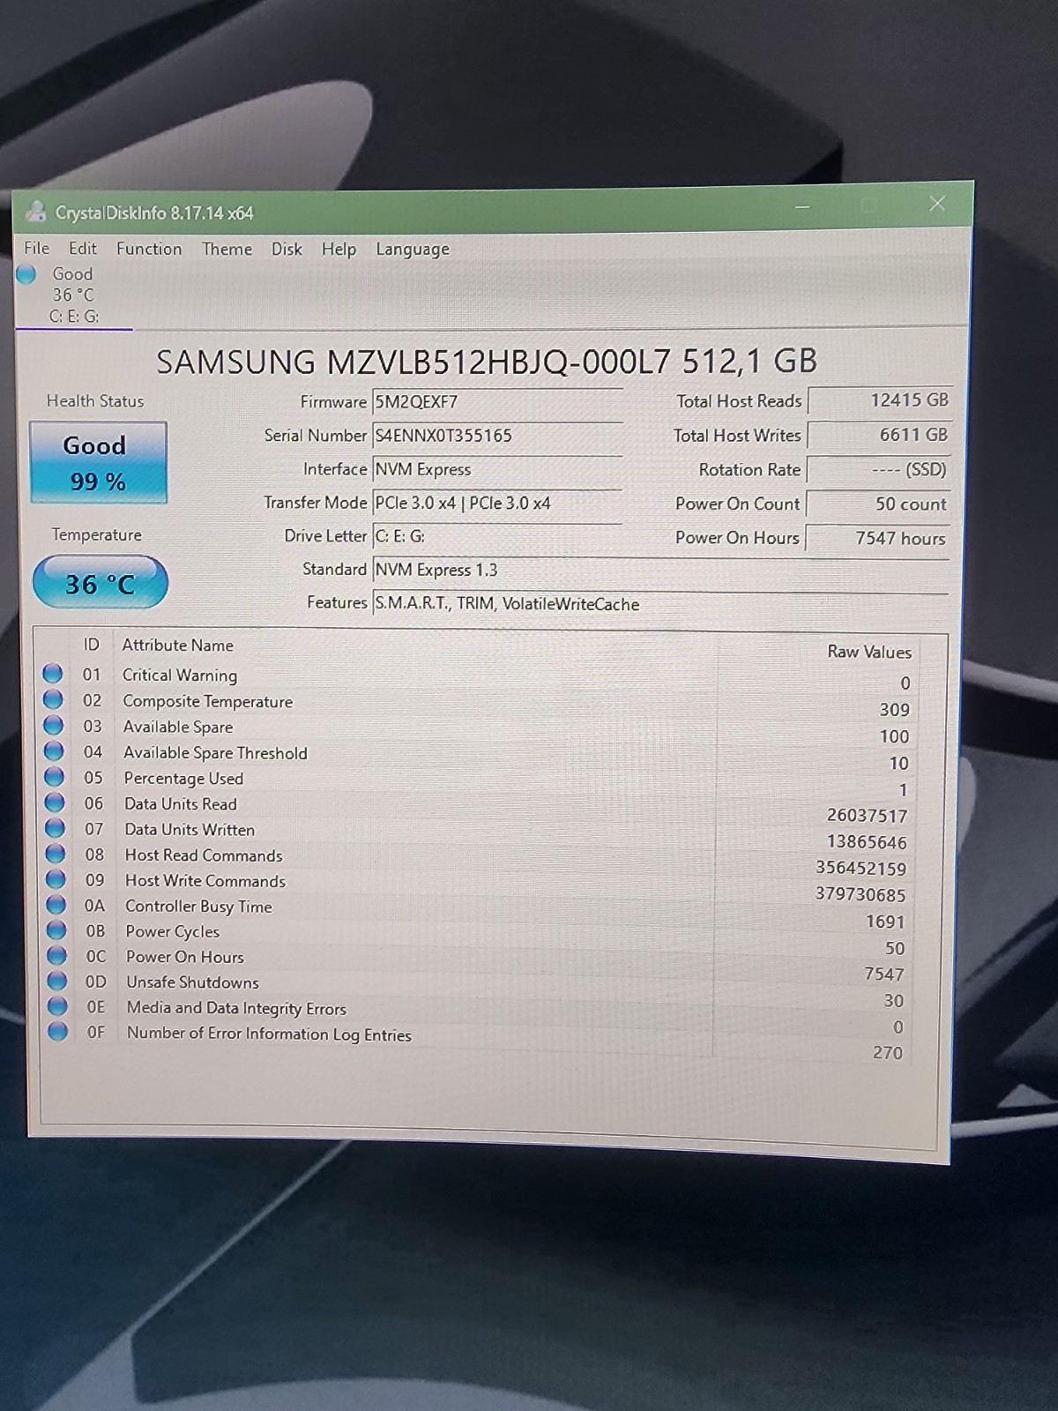Minimize the CrystalDiskInfo window
Screen dimensions: 1058x1411
(x=802, y=207)
